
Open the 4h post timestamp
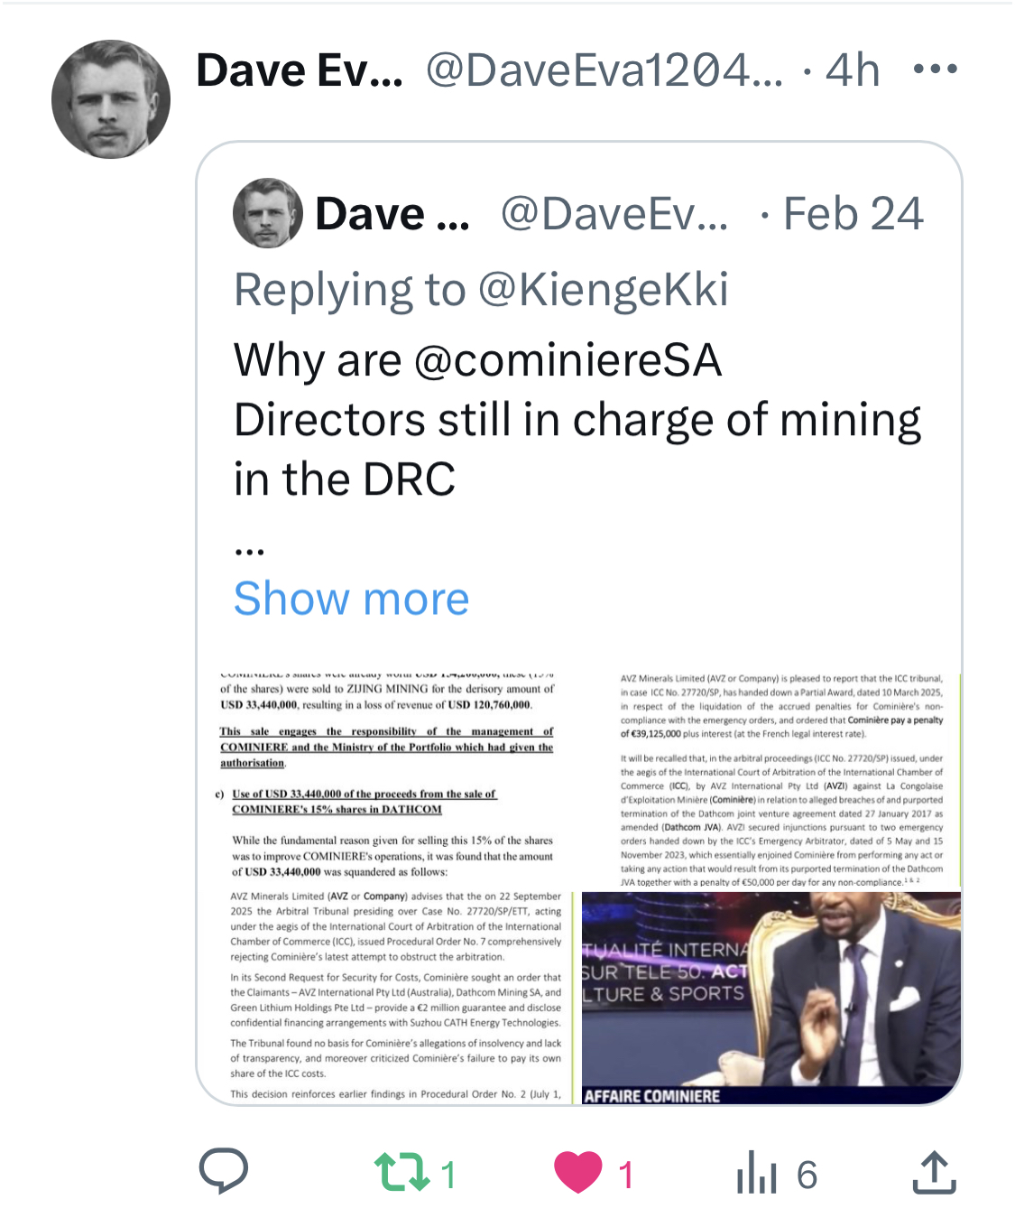click(x=852, y=70)
